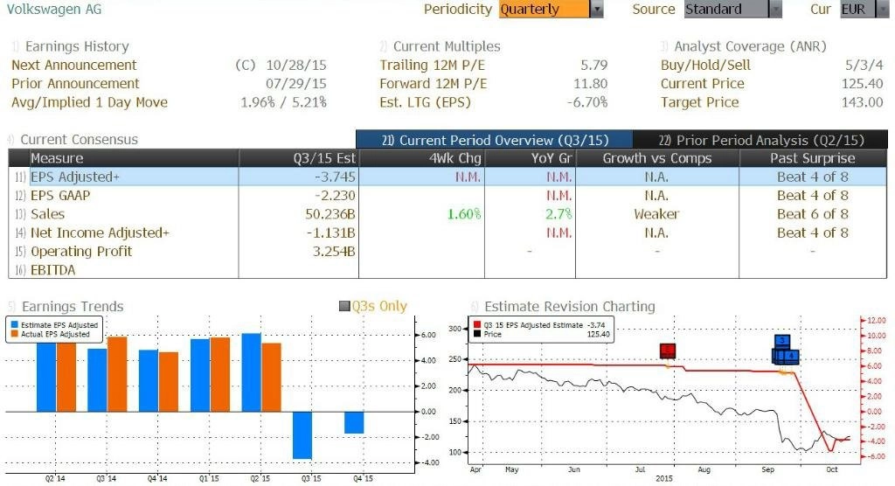Click the Measure column header
This screenshot has height=486, width=895.
[134, 158]
